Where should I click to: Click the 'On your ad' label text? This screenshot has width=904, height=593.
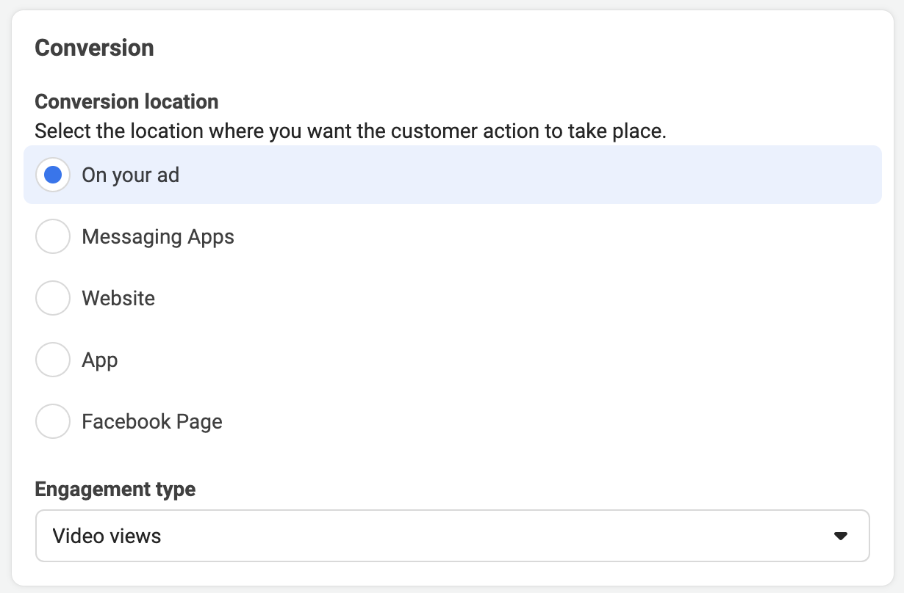[131, 175]
